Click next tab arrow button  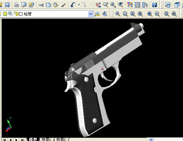[17, 140]
